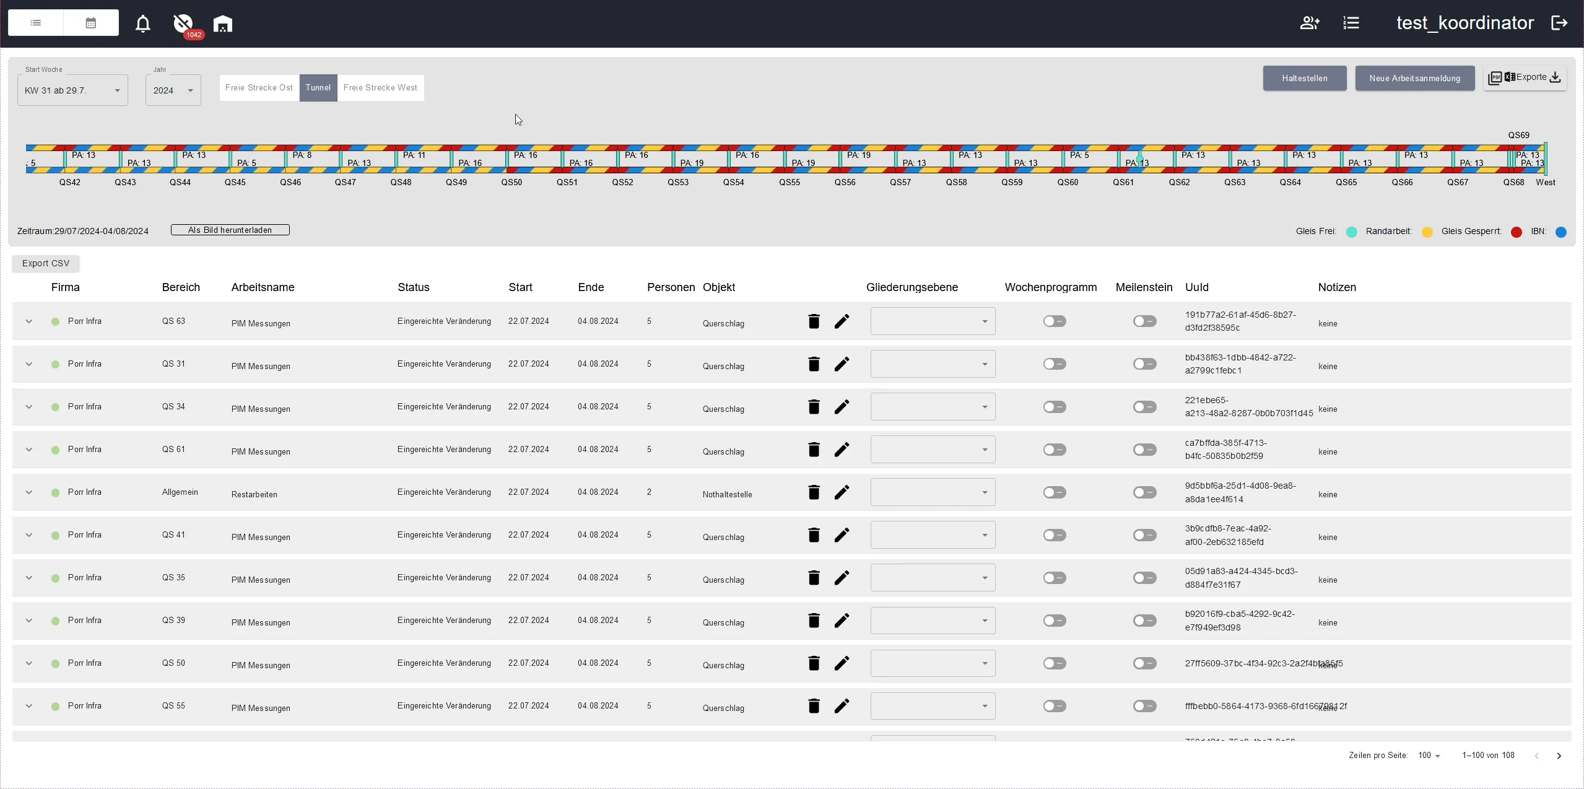Toggle Wochenprogramm for QS 63 row

click(x=1055, y=321)
